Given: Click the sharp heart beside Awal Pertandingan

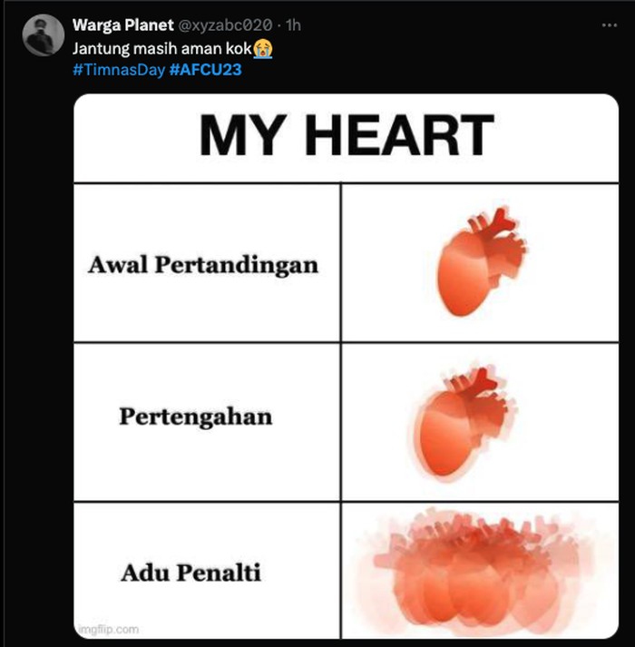Looking at the screenshot, I should (481, 261).
